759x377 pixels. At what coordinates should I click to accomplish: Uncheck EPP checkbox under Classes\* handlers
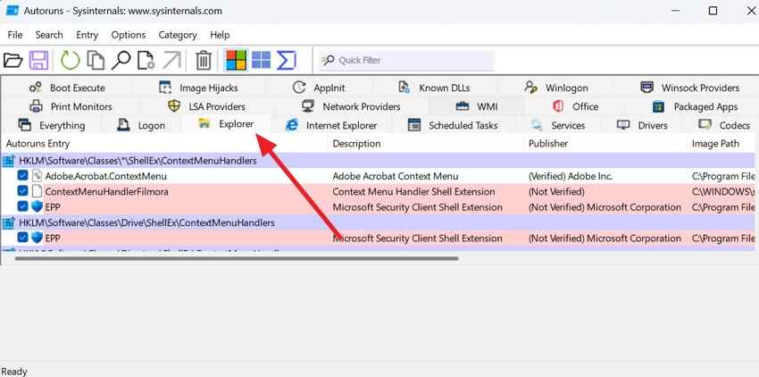pyautogui.click(x=22, y=206)
